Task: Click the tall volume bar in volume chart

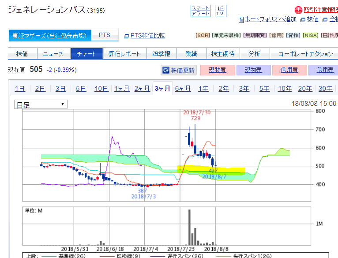Action: pyautogui.click(x=189, y=227)
